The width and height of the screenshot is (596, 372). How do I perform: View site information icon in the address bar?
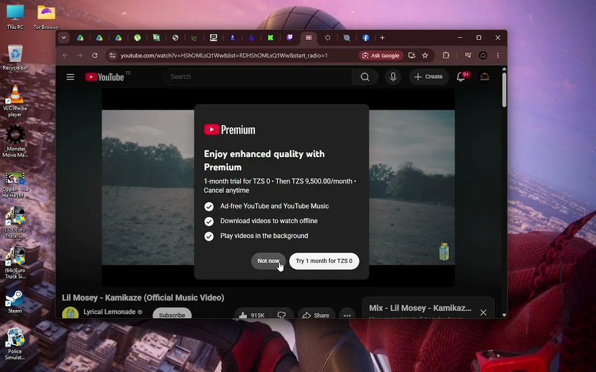click(x=112, y=55)
